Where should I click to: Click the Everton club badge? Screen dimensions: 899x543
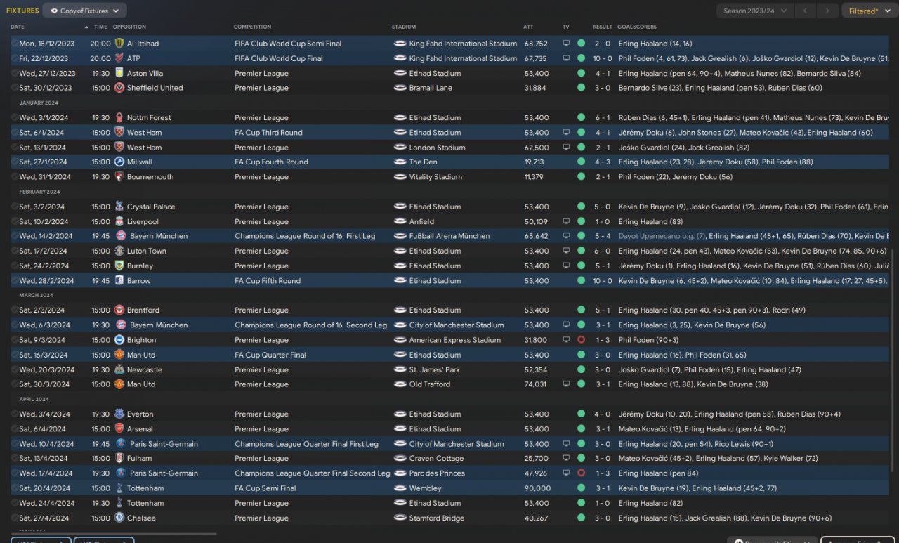point(119,414)
